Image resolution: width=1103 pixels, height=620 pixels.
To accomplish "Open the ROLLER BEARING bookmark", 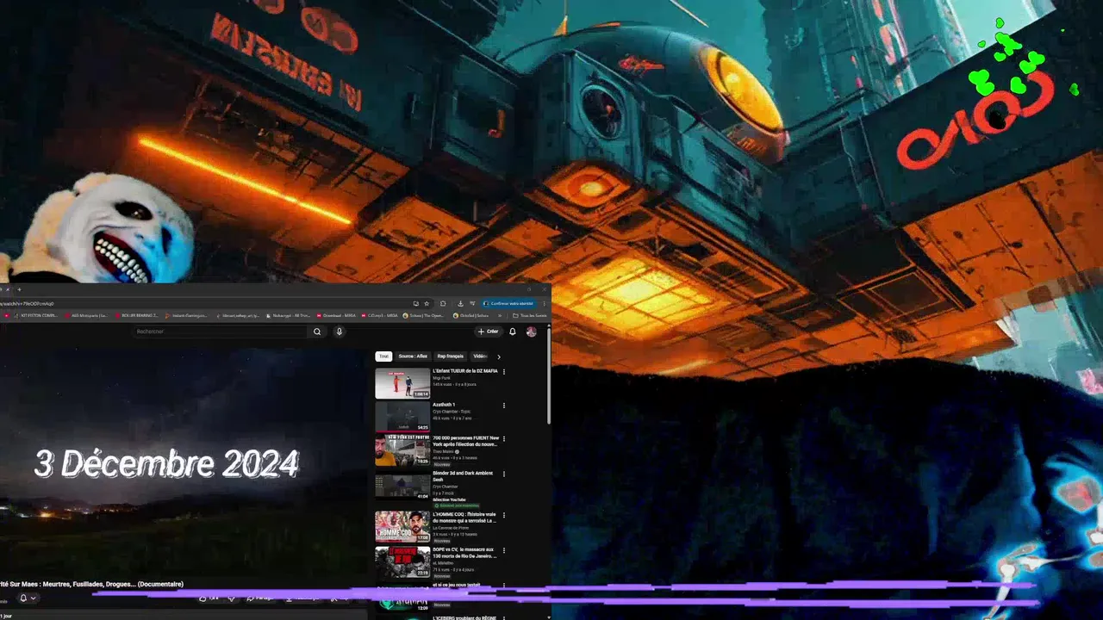I will (x=136, y=316).
